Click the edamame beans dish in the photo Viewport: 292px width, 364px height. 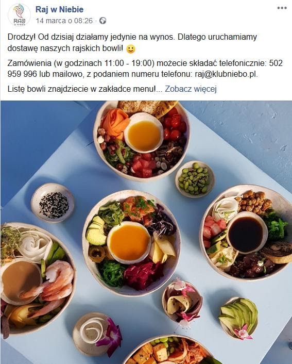click(x=194, y=178)
